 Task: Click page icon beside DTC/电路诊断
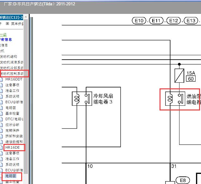pos(1,119)
